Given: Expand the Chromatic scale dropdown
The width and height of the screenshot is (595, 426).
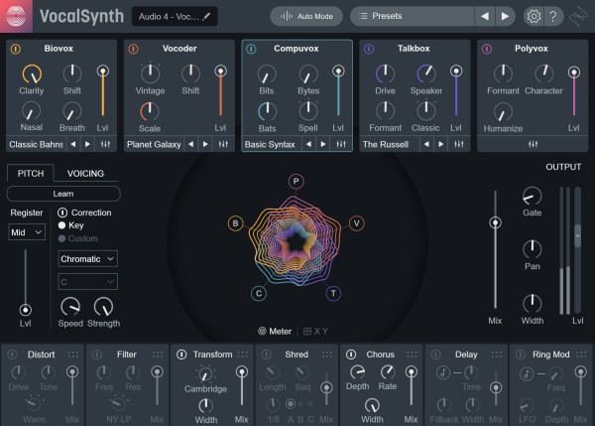Looking at the screenshot, I should (88, 258).
